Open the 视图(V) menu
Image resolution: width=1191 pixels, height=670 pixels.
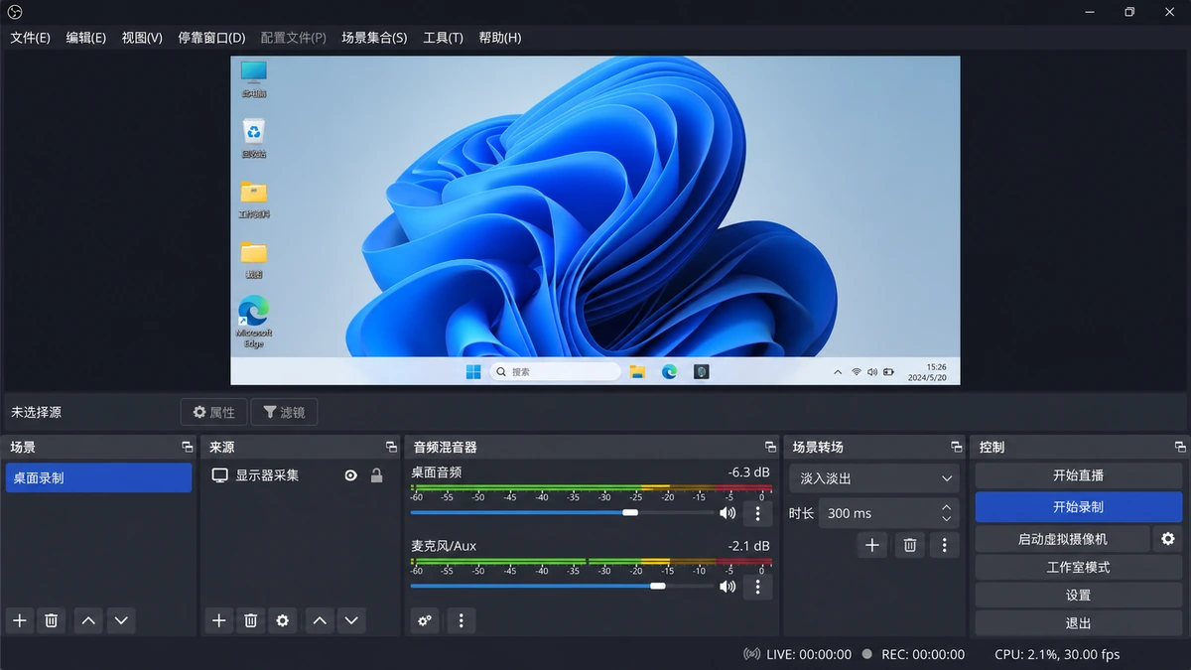[142, 38]
